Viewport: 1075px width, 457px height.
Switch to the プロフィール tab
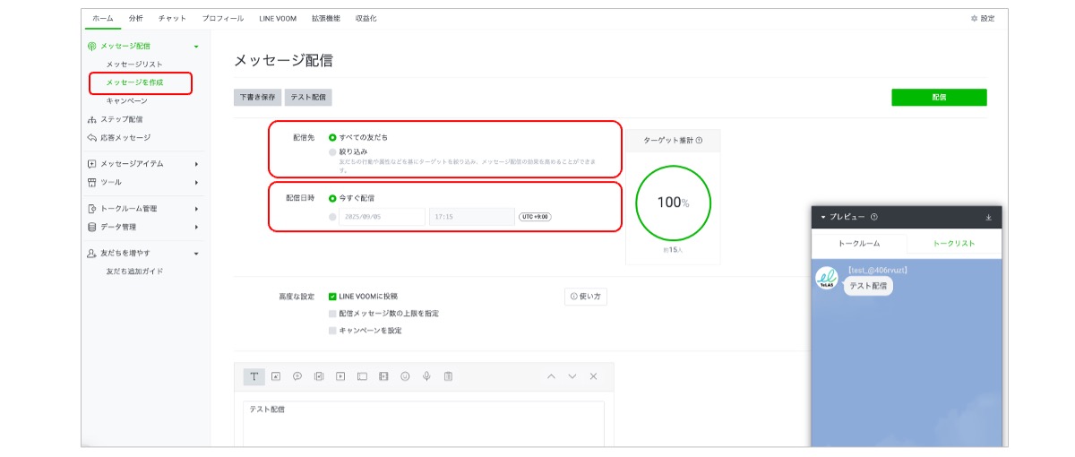[x=223, y=18]
